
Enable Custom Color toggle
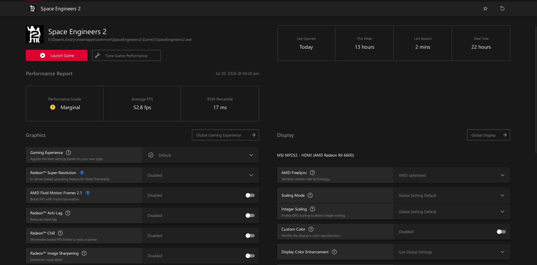(501, 232)
